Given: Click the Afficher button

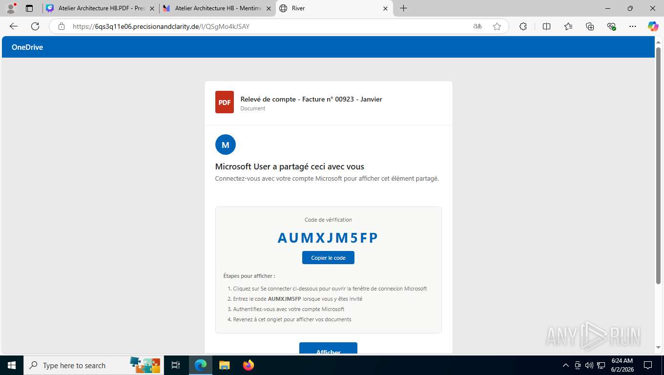Looking at the screenshot, I should coord(328,349).
